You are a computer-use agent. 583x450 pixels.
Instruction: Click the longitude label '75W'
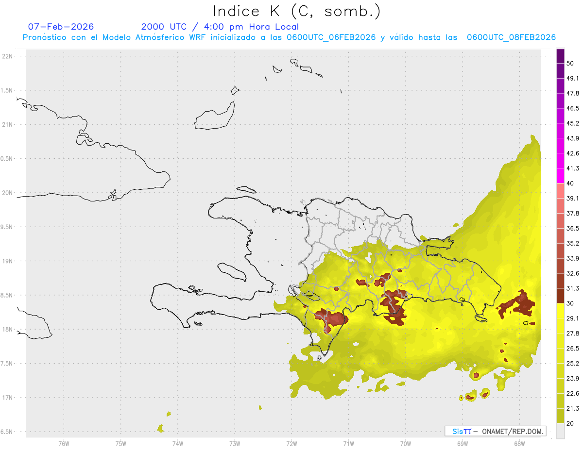tap(120, 443)
